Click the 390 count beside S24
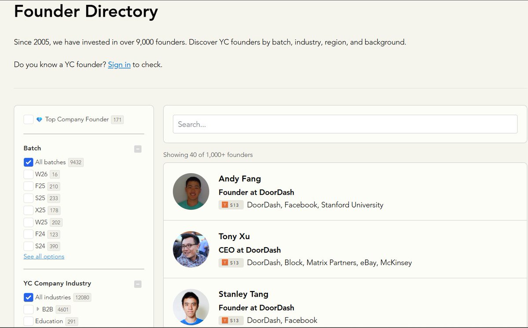The image size is (528, 328). click(x=54, y=247)
